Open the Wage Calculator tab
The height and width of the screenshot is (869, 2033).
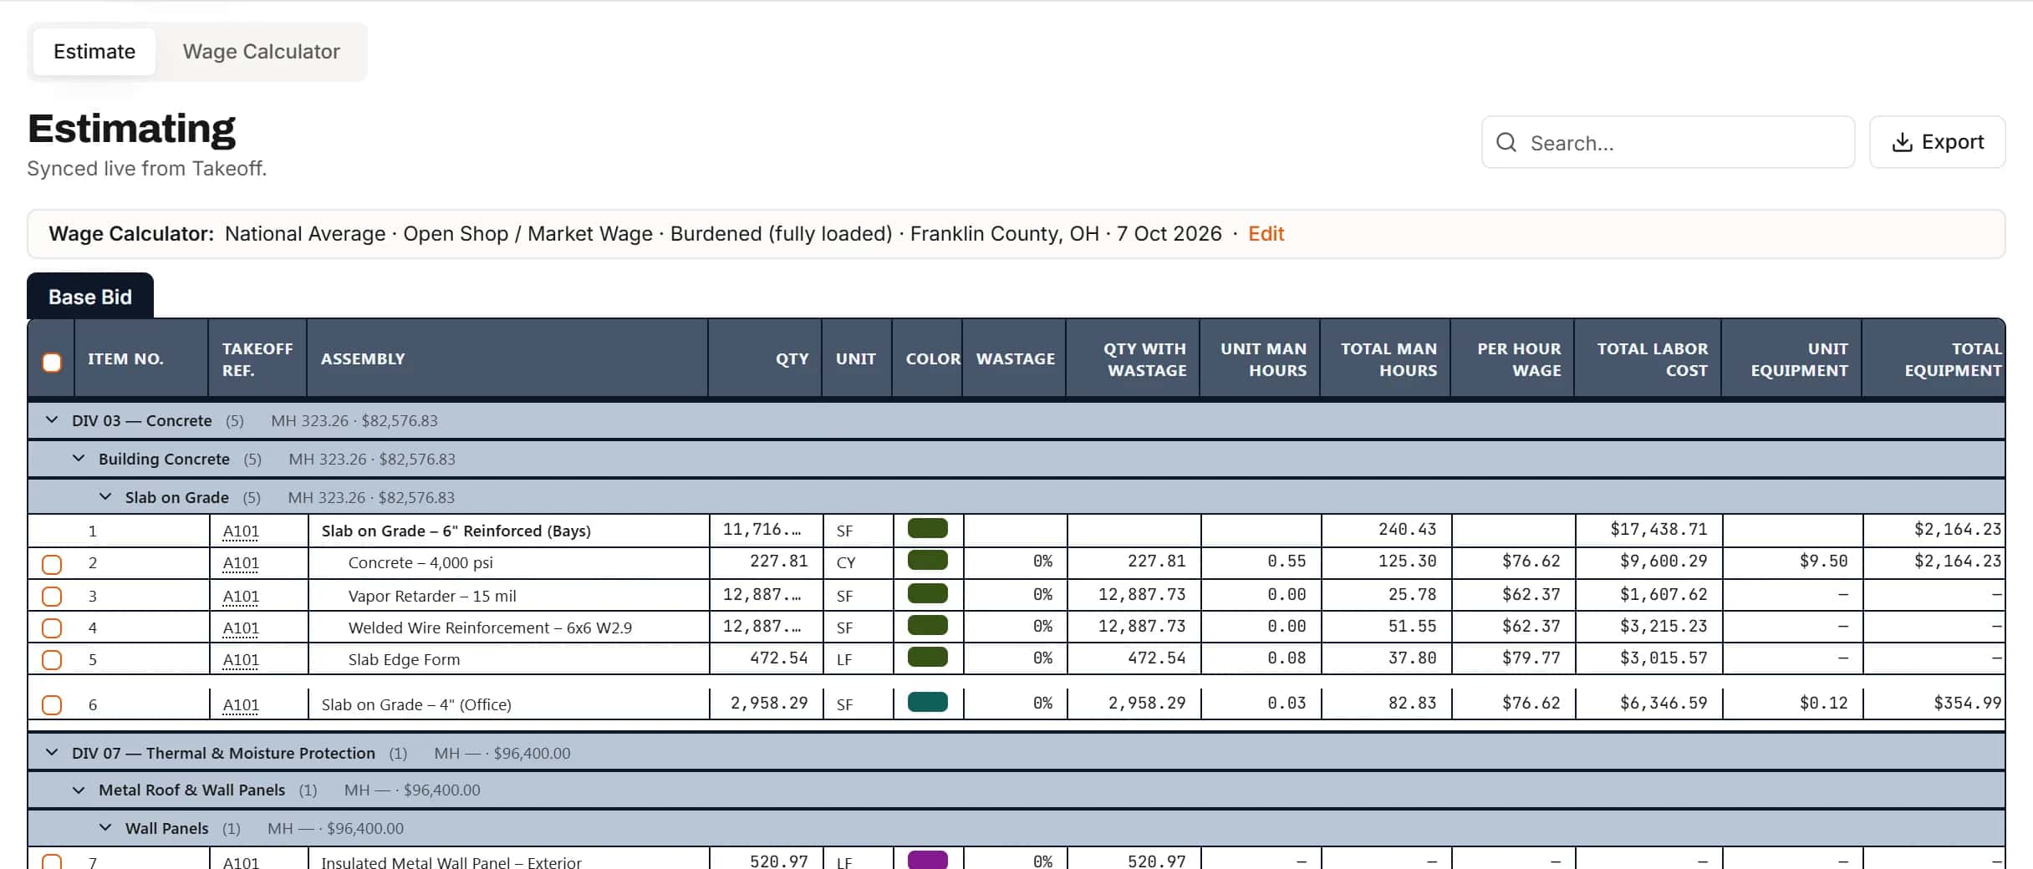coord(261,52)
